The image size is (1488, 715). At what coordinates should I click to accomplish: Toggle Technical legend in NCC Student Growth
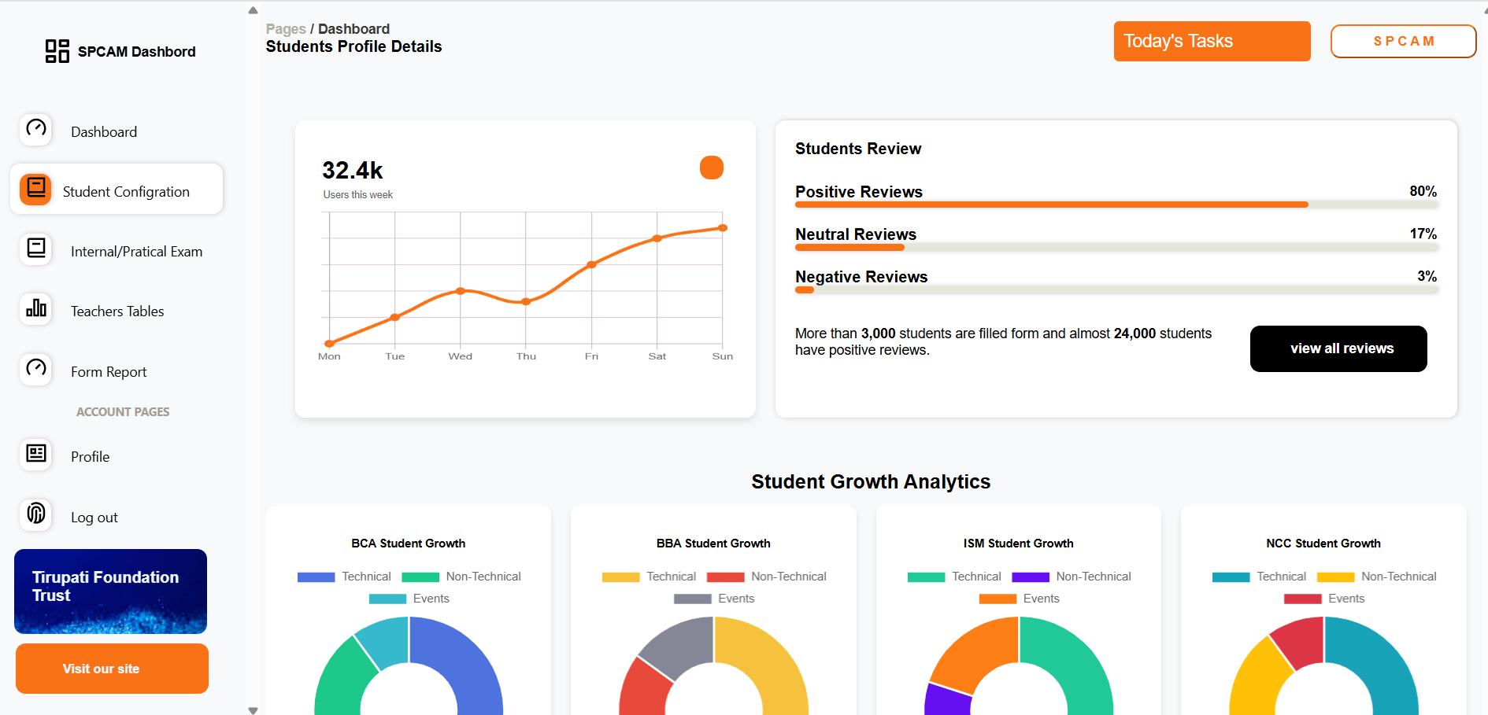(x=1259, y=577)
